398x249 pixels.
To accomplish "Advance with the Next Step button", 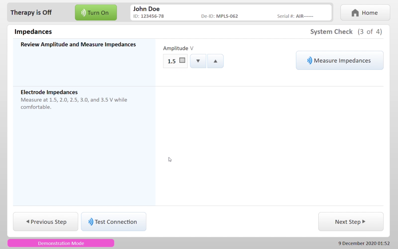I will tap(351, 222).
